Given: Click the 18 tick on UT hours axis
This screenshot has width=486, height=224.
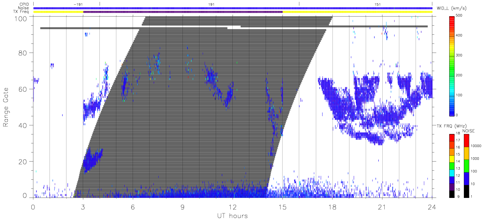Looking at the screenshot, I should pyautogui.click(x=332, y=207).
